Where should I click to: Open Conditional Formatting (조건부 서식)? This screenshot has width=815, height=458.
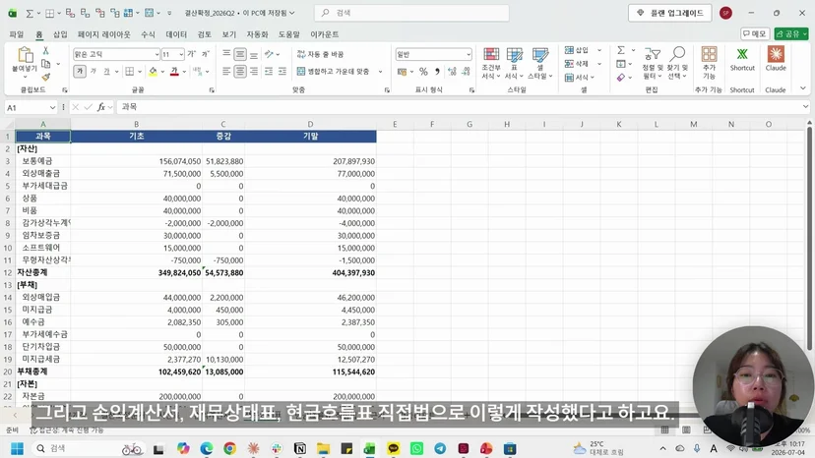pos(490,63)
